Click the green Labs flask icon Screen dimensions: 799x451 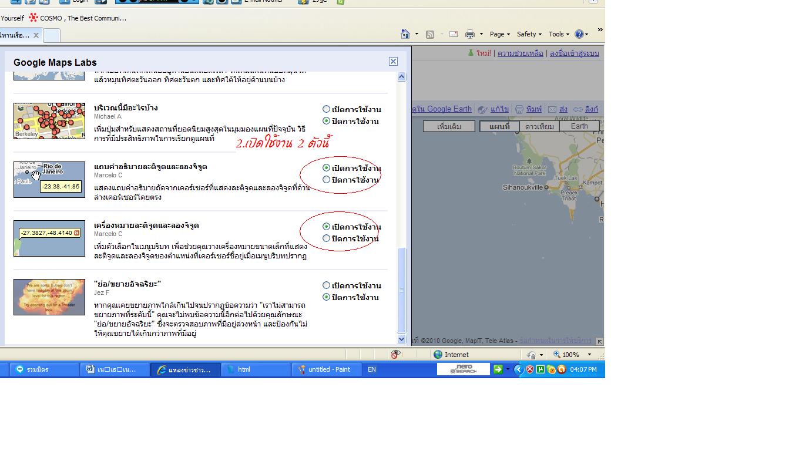coord(471,53)
